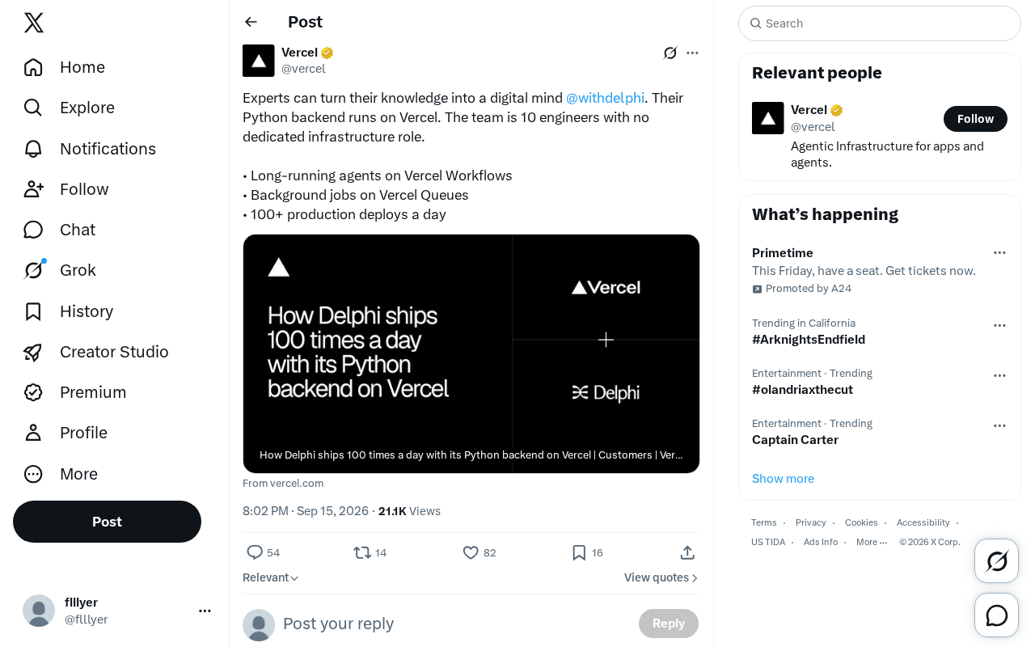
Task: Click the Grok icon on Vercel's post header
Action: pos(670,53)
